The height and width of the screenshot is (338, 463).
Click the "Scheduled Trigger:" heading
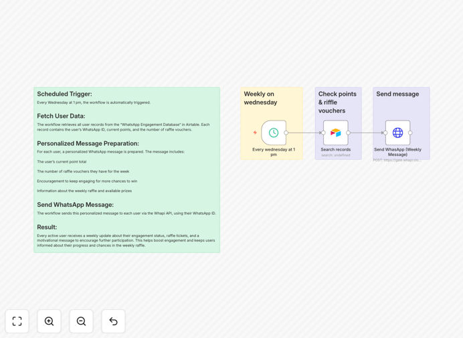pyautogui.click(x=64, y=94)
